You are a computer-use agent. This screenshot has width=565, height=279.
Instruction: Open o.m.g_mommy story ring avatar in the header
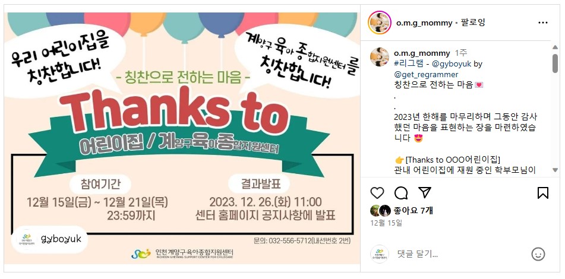380,23
